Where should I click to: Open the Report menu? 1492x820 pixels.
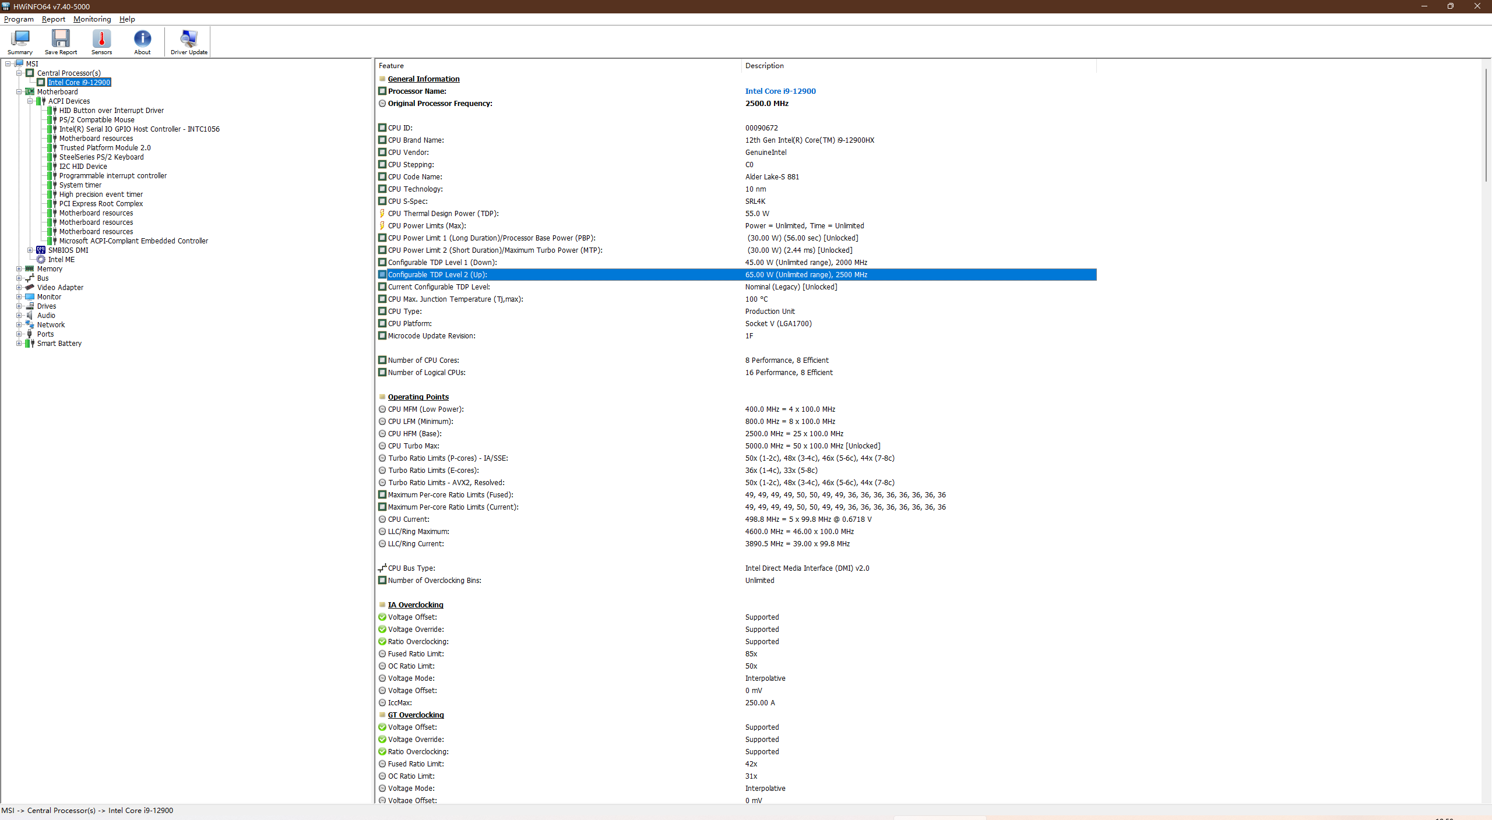(x=53, y=19)
